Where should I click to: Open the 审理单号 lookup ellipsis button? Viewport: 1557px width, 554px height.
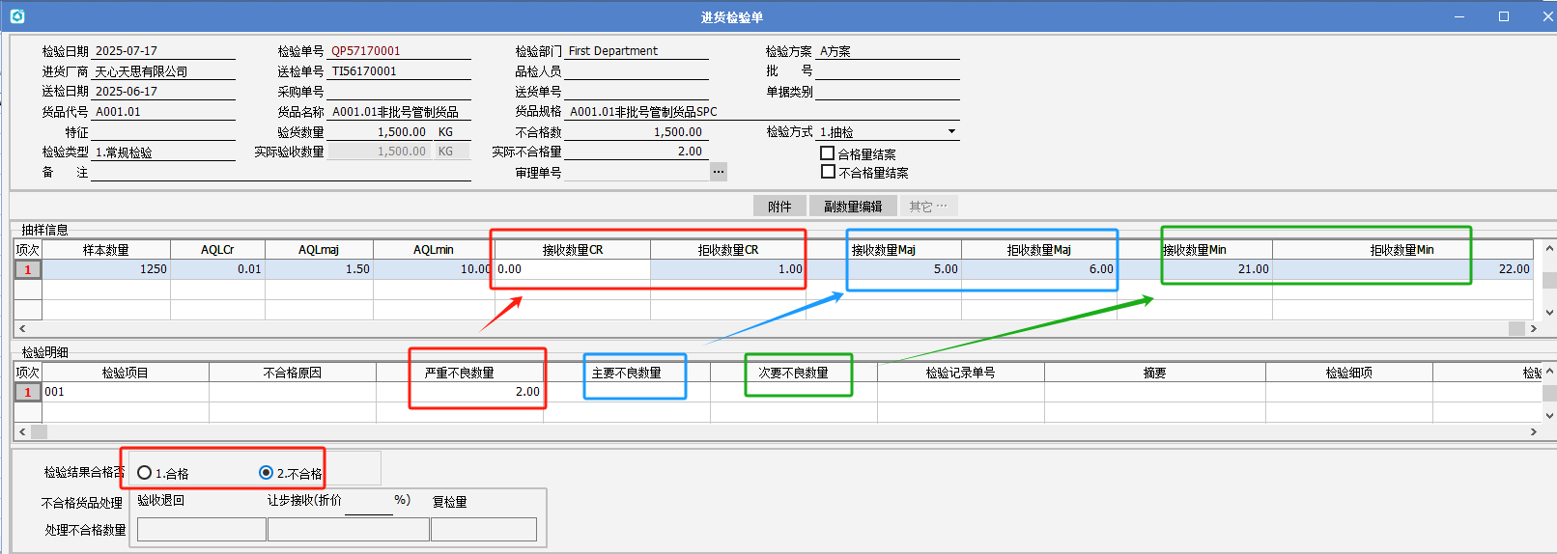pyautogui.click(x=718, y=172)
